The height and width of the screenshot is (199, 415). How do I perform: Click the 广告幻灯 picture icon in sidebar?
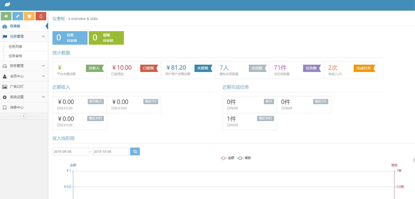pyautogui.click(x=5, y=87)
